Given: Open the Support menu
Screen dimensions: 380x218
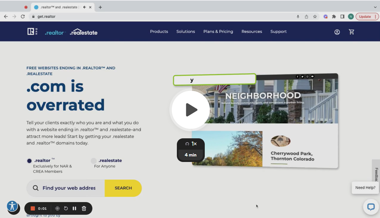Looking at the screenshot, I should pyautogui.click(x=278, y=31).
